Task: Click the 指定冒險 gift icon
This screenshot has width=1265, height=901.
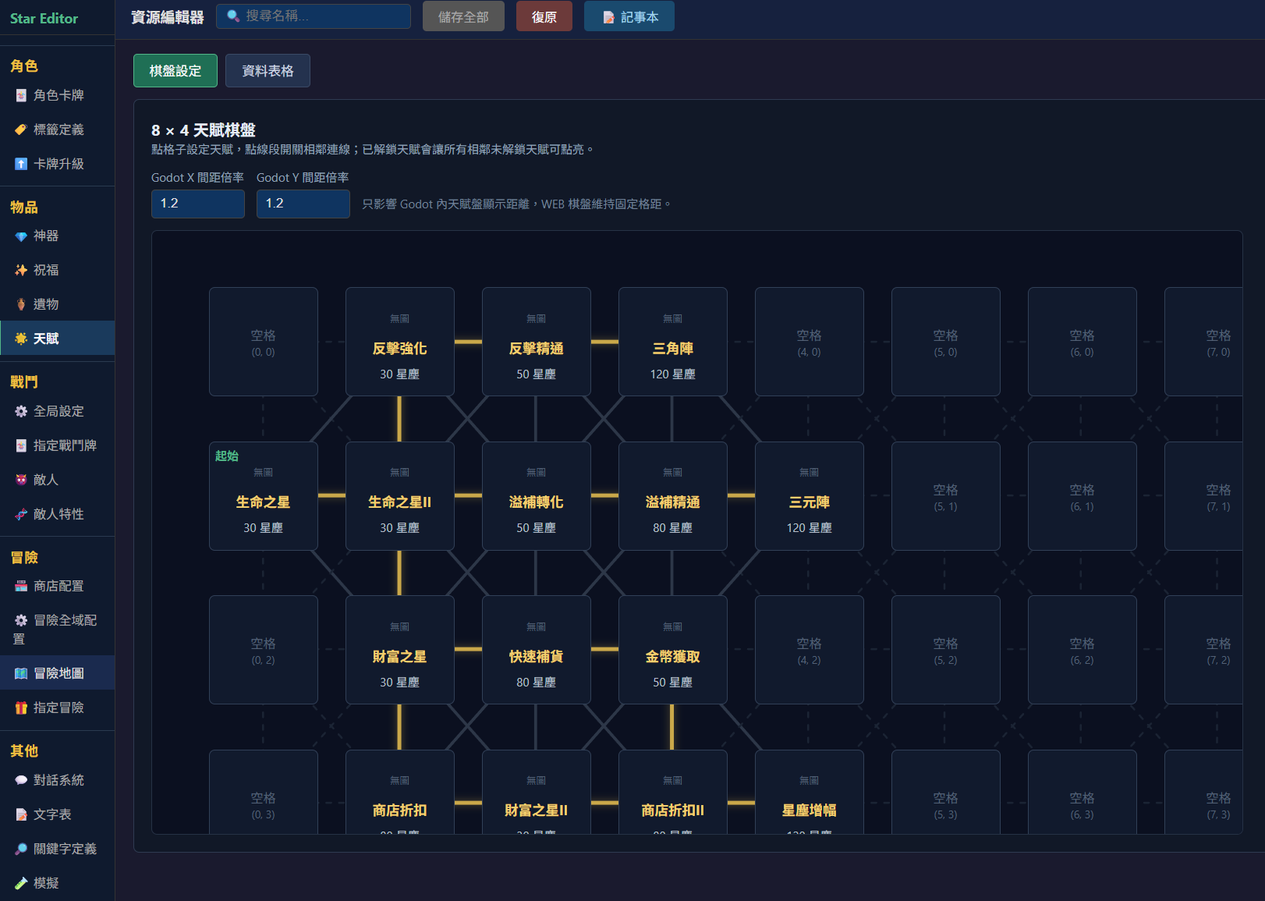Action: coord(21,708)
